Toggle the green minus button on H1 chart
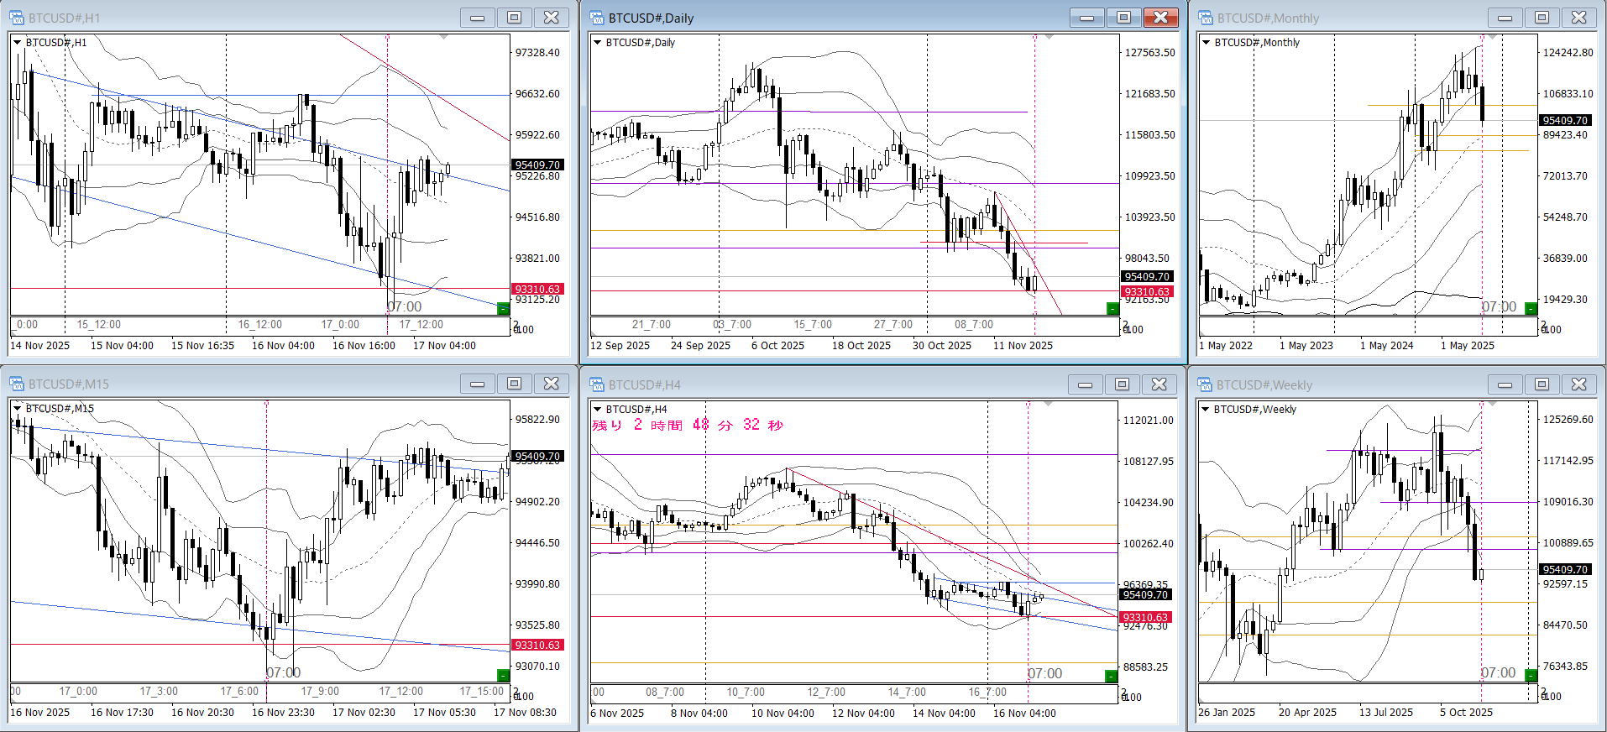Screen dimensions: 1607x732 click(x=503, y=309)
